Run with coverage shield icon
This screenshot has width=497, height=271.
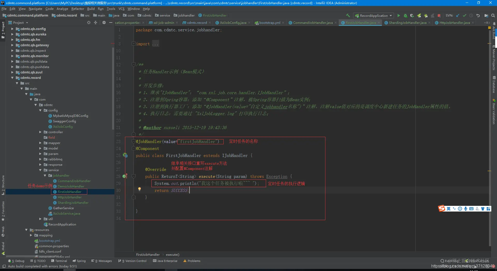pos(412,16)
